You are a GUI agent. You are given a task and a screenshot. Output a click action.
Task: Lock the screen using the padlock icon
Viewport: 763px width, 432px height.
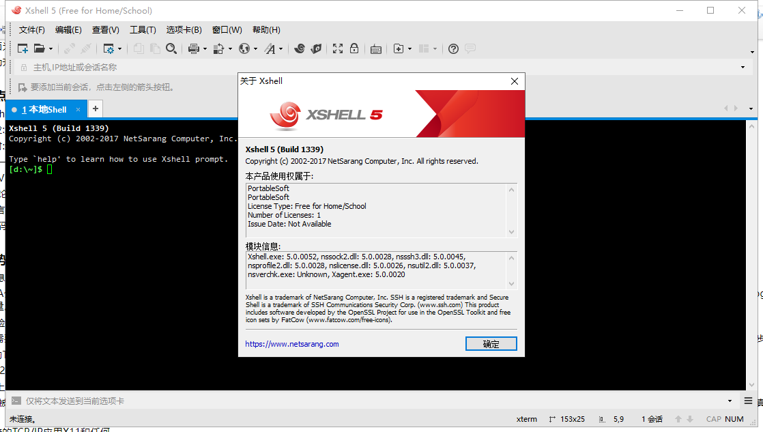(x=354, y=48)
